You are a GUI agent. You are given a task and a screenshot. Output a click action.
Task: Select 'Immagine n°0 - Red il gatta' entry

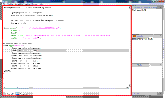pyautogui.click(x=143, y=39)
